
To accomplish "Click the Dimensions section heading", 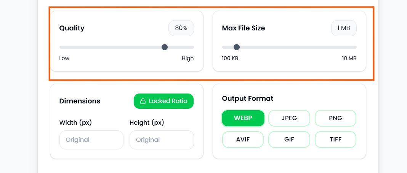I will point(80,101).
